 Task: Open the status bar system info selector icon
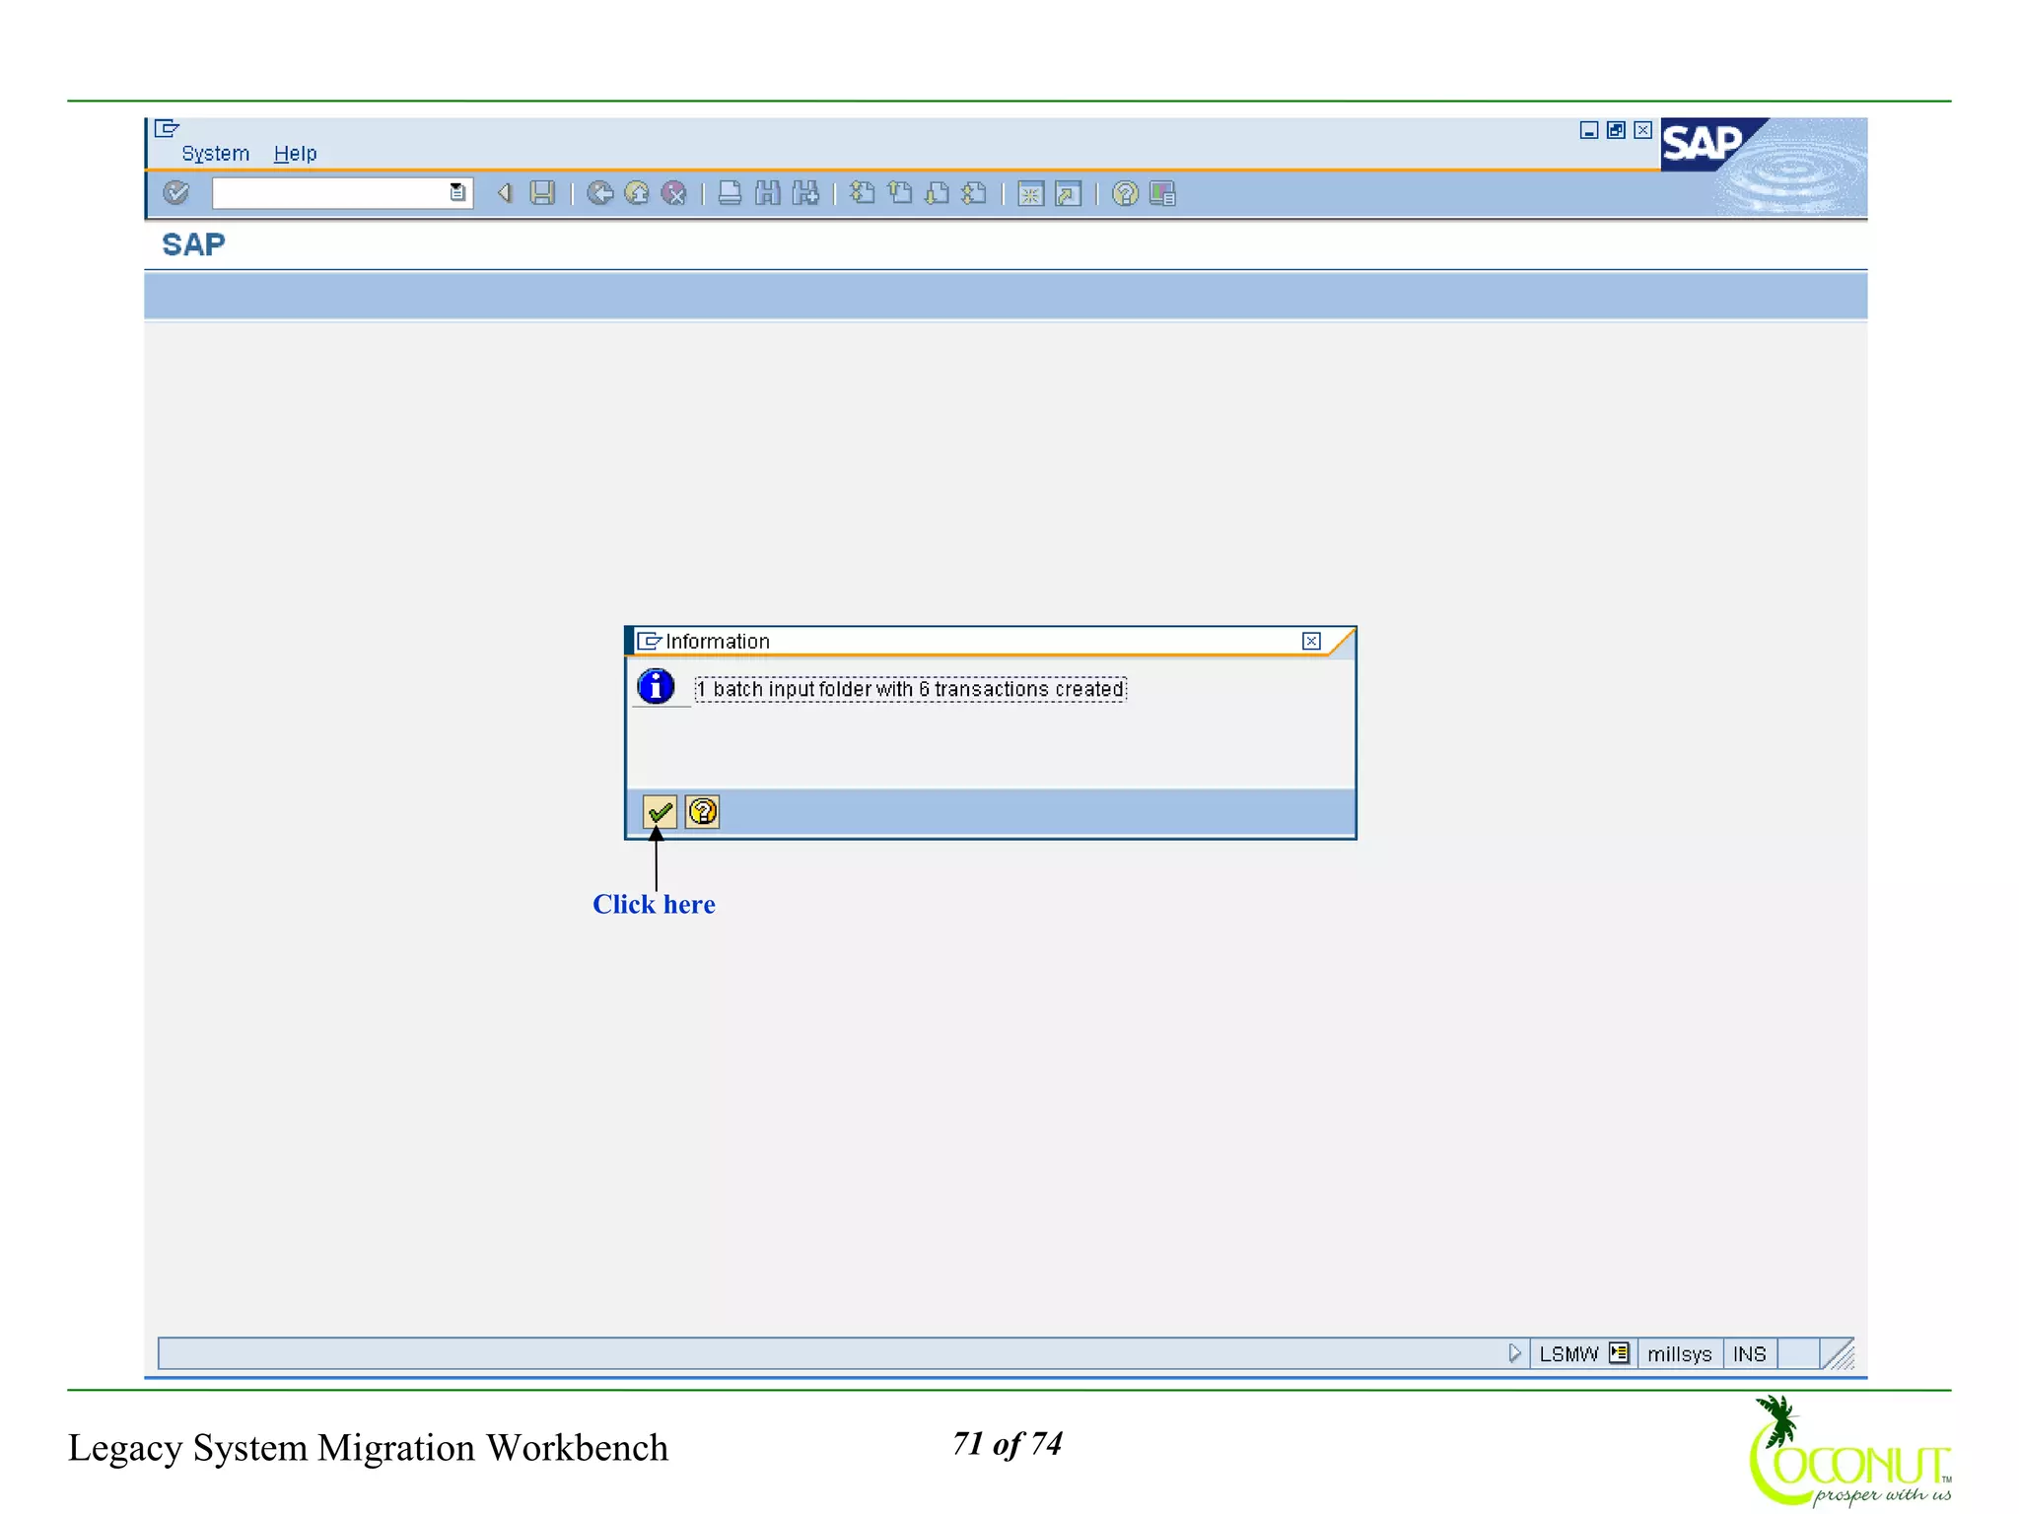(x=1619, y=1353)
